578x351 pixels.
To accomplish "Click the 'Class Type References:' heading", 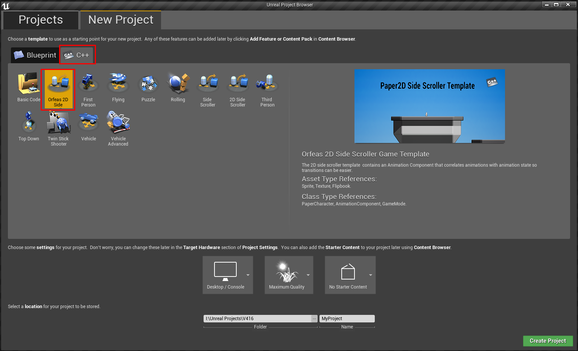I will [x=339, y=197].
